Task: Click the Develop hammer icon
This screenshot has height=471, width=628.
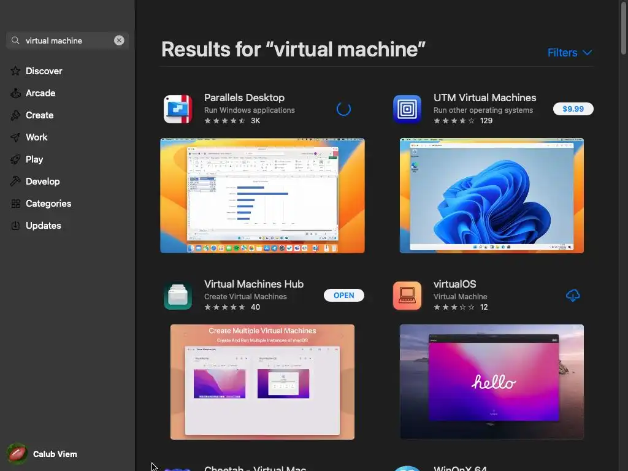Action: (x=15, y=181)
